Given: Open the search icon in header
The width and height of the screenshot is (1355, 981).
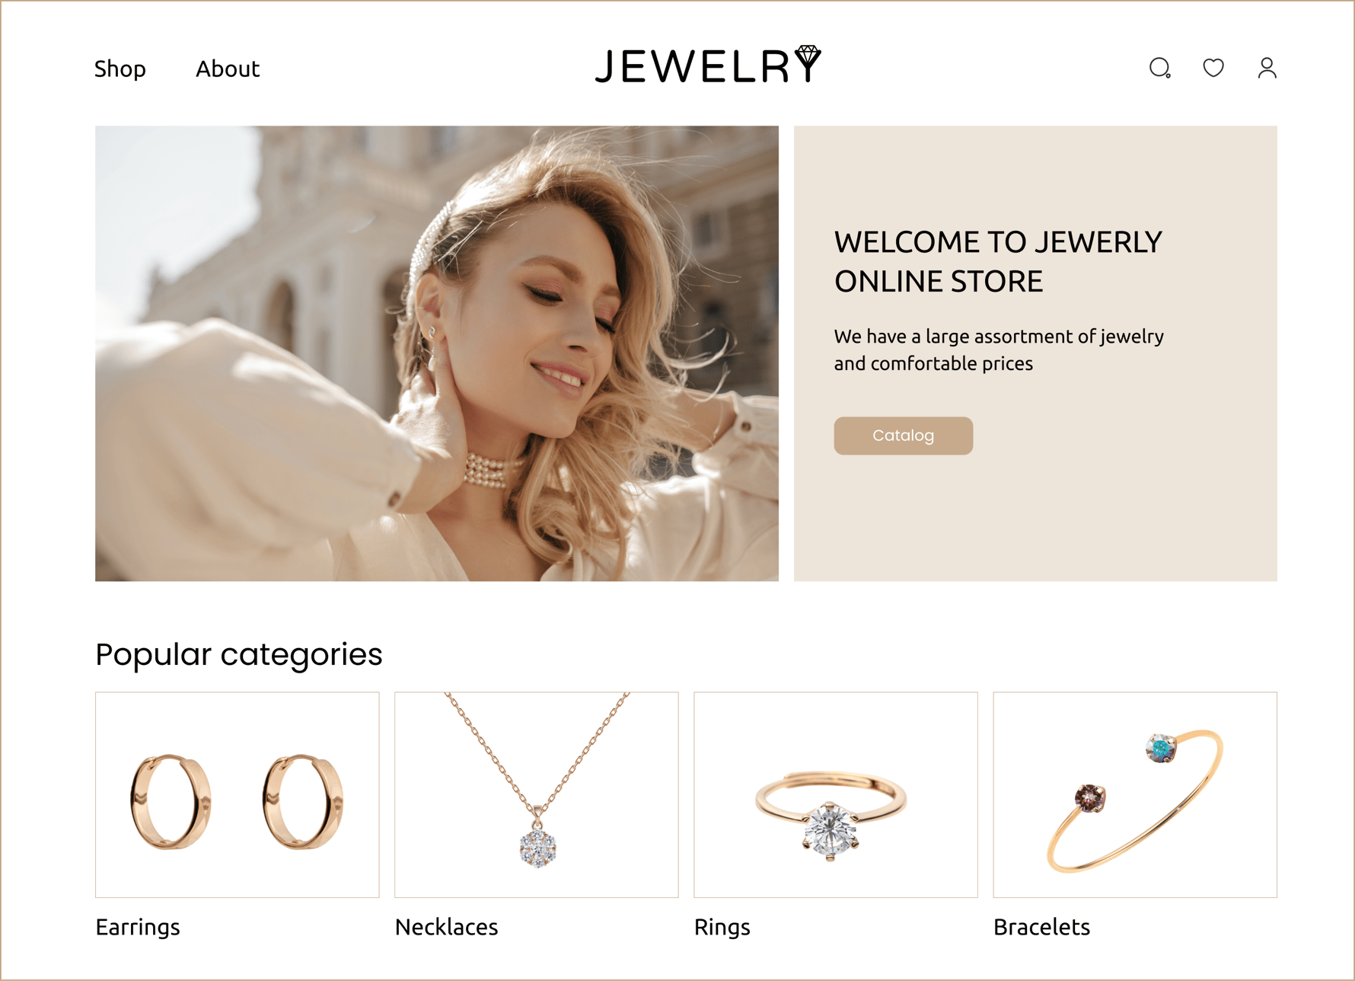Looking at the screenshot, I should [x=1159, y=69].
